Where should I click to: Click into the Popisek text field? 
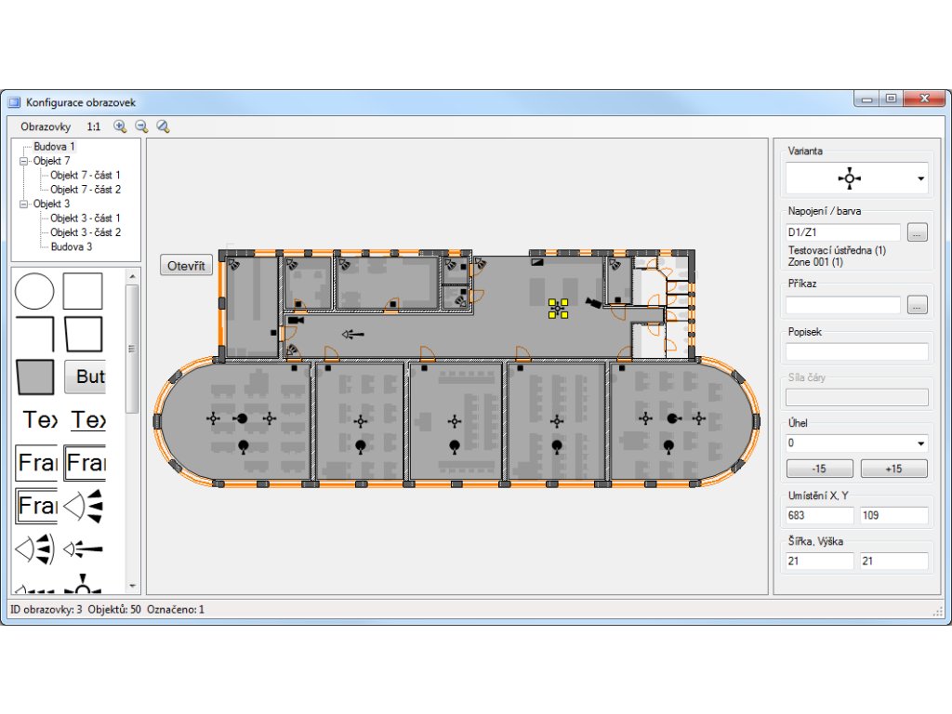856,352
